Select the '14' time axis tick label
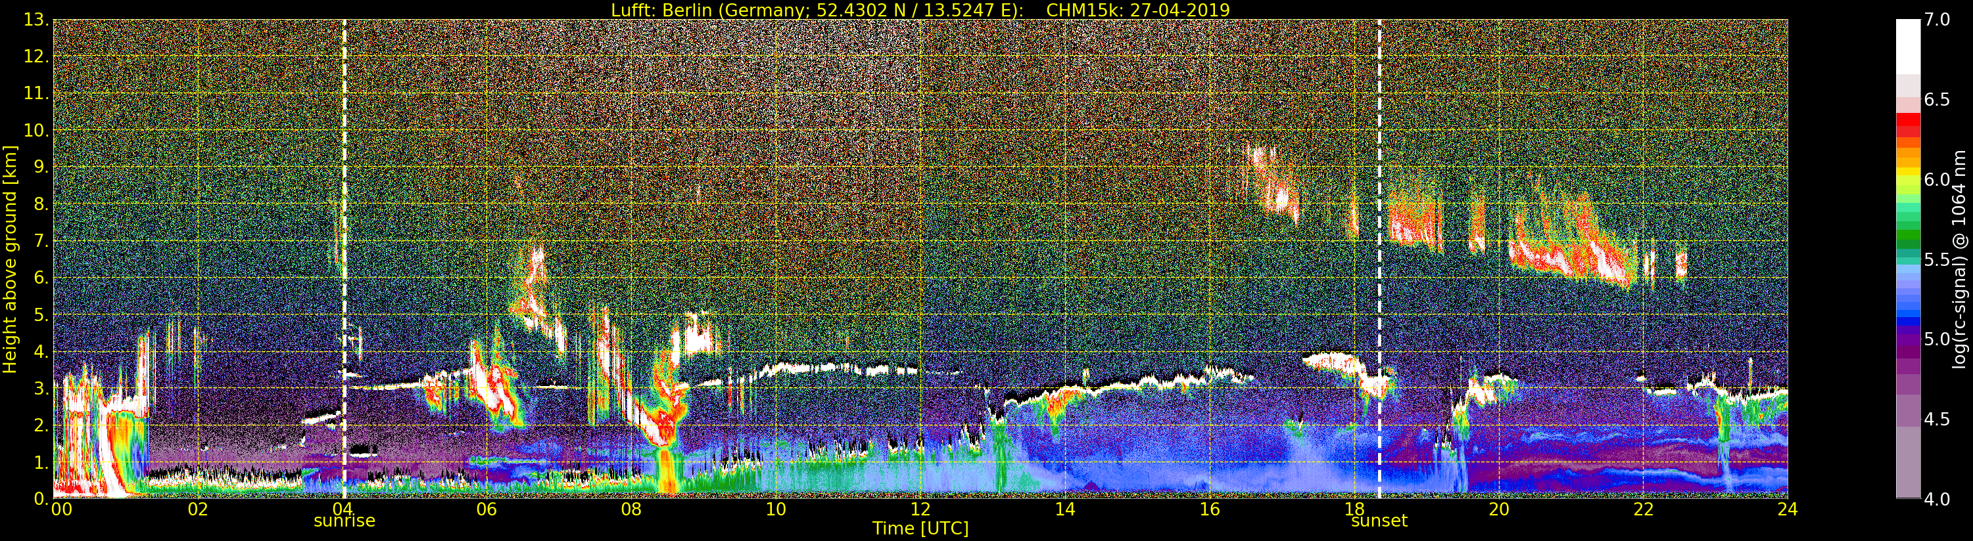 tap(1065, 509)
